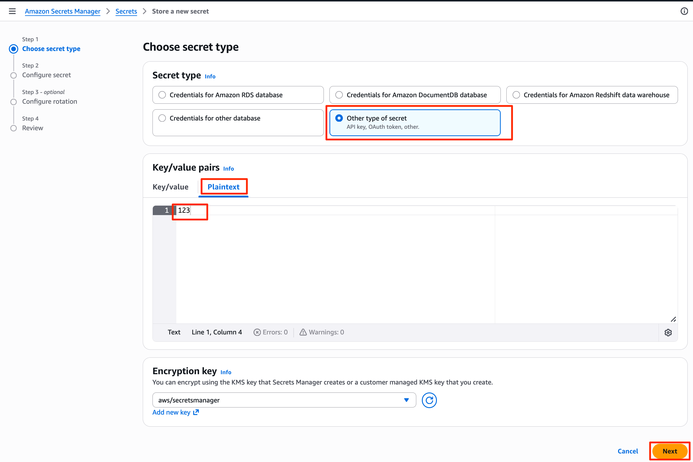693x462 pixels.
Task: Go to Secrets breadcrumb link
Action: tap(126, 11)
